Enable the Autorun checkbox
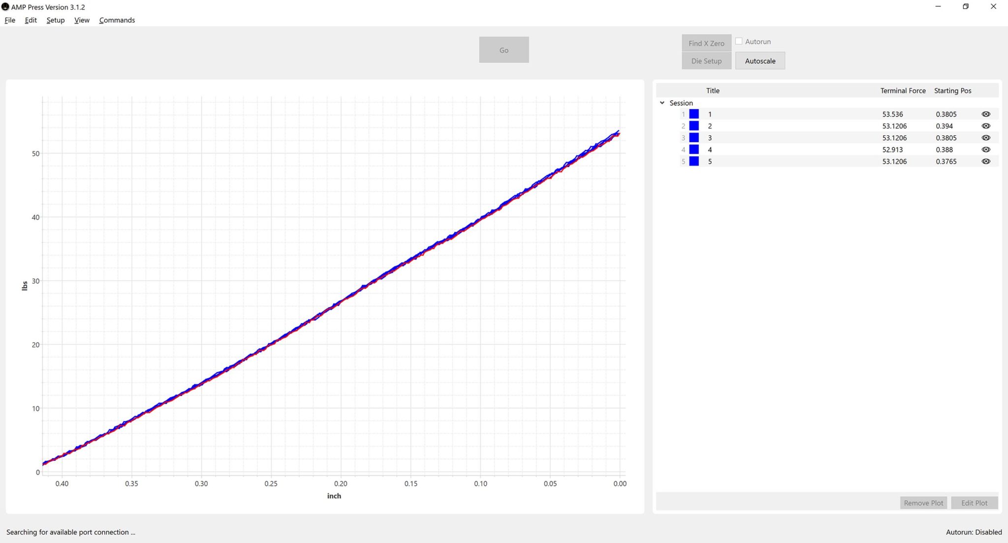The width and height of the screenshot is (1008, 543). [739, 41]
